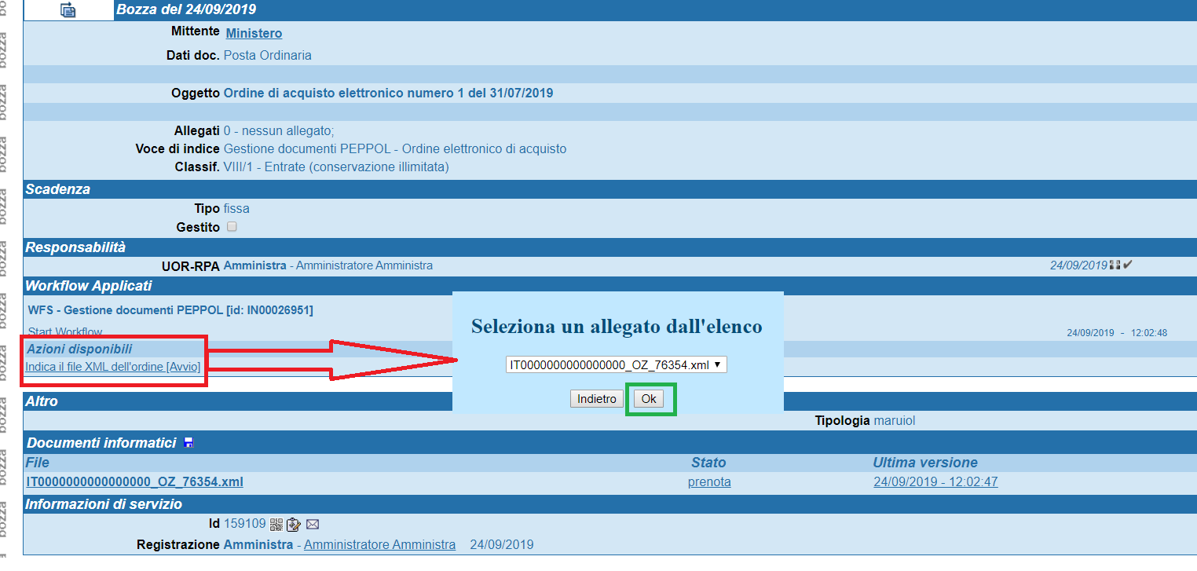This screenshot has height=571, width=1197.
Task: Click the Amministra name in the UOR-RPA row
Action: (255, 265)
